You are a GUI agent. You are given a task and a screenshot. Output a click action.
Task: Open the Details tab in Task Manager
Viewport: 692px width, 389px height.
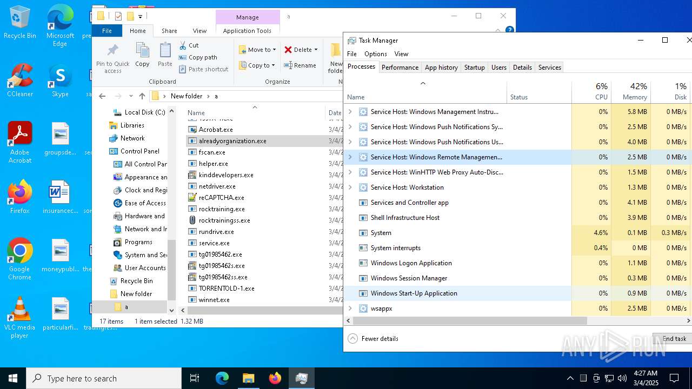[522, 68]
